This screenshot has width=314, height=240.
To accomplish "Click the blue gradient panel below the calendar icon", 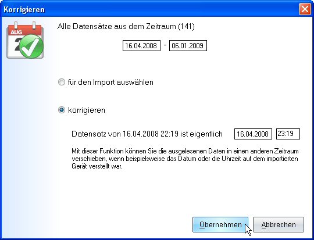I will [x=25, y=148].
